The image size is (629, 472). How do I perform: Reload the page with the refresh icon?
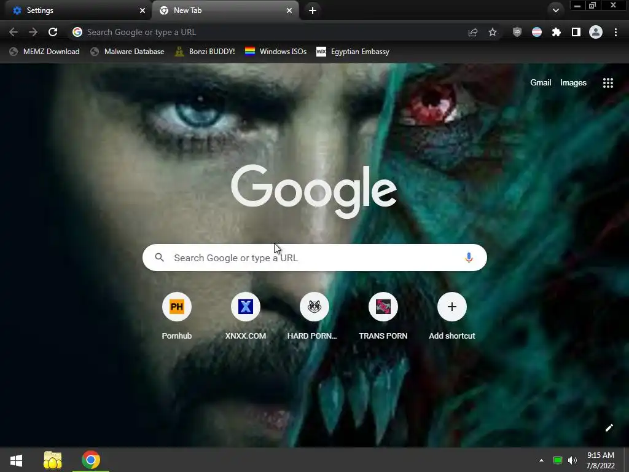pyautogui.click(x=53, y=32)
